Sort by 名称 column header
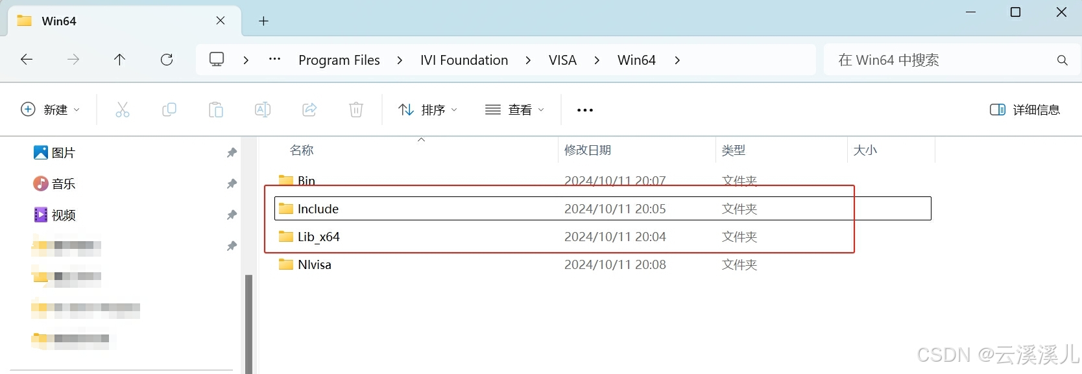This screenshot has width=1082, height=374. 302,150
